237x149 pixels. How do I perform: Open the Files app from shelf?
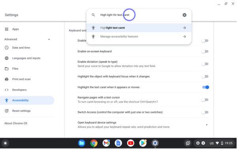point(82,143)
